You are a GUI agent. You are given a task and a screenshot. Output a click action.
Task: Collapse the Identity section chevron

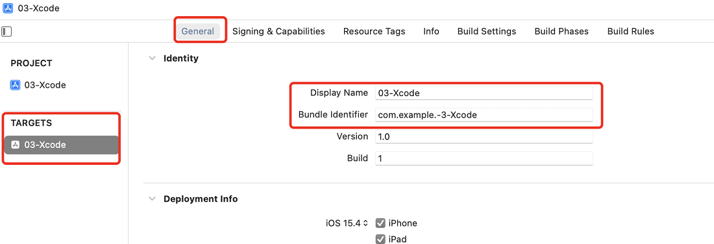point(152,58)
